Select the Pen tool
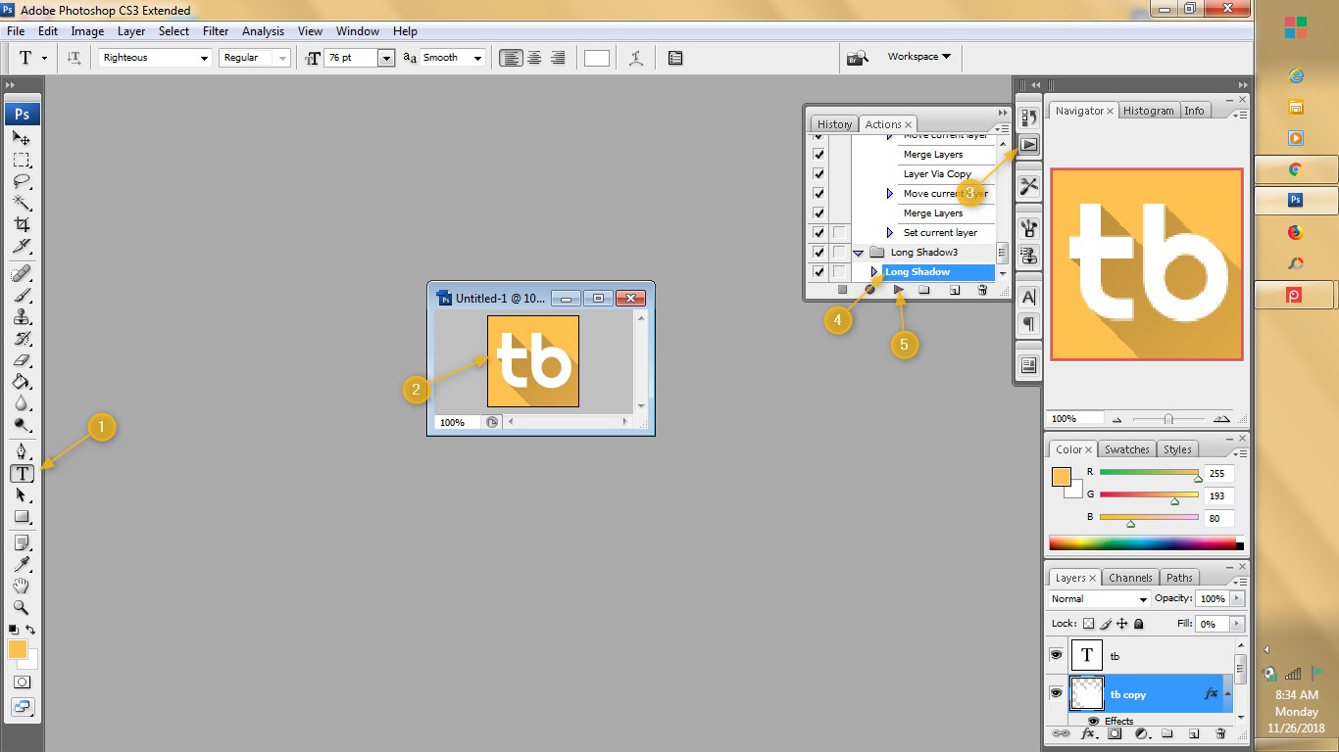 [22, 451]
